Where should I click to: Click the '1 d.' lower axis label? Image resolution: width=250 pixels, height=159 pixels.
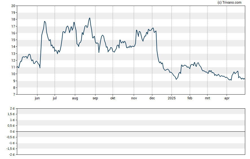(x=13, y=120)
